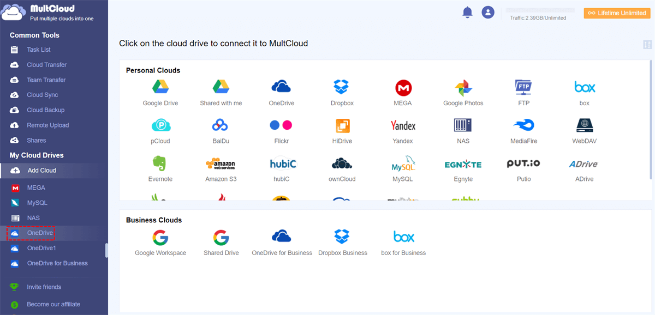Click the MultCloud logo
This screenshot has width=655, height=315.
pyautogui.click(x=48, y=13)
